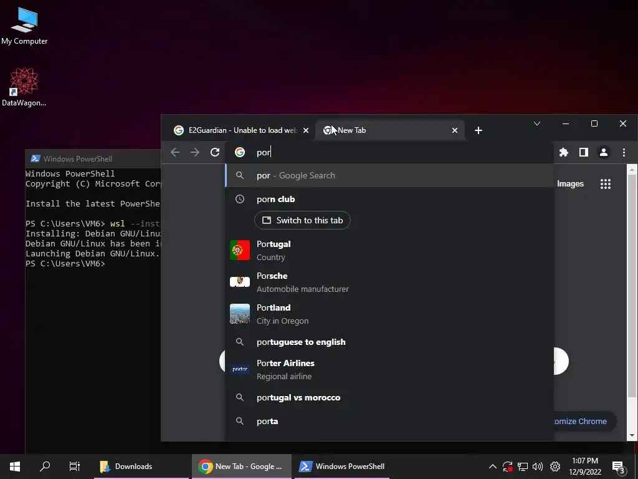Click the sync status tray icon
Viewport: 638px width, 479px height.
[507, 467]
